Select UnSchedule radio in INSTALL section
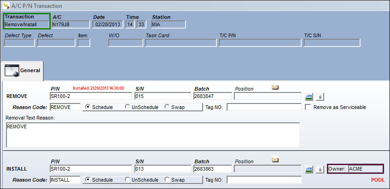Viewport: 390px width, 189px height. [128, 179]
